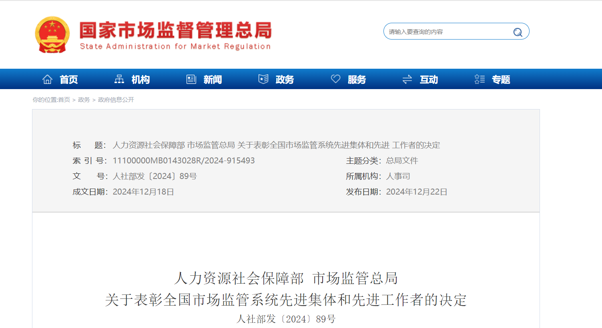Click the English subtitle State Administration for Market Regulation
Image resolution: width=602 pixels, height=328 pixels.
point(175,46)
